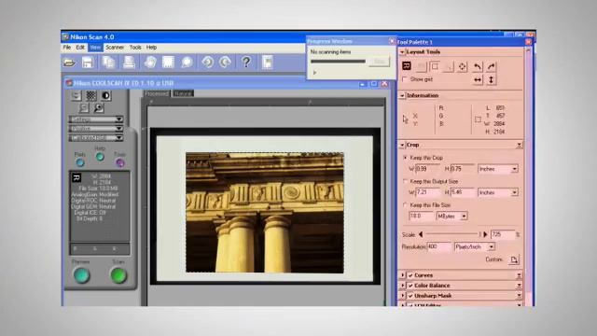Toggle the Color Balance checkmark
Screen dimensions: 597x336
click(x=410, y=286)
